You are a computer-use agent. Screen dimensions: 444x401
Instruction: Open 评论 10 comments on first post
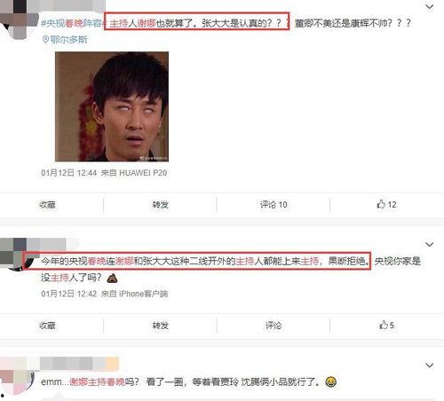274,205
